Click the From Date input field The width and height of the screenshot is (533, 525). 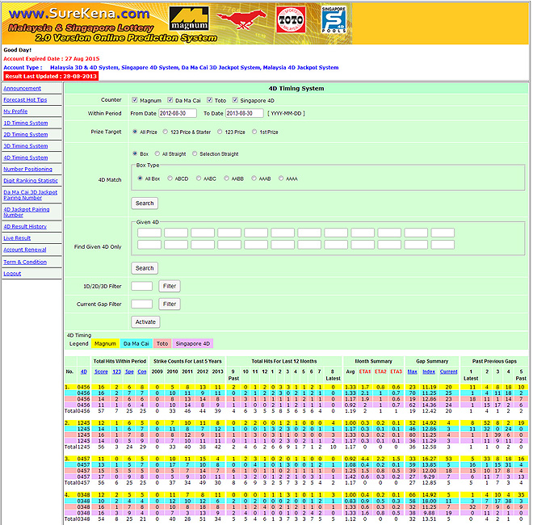178,113
